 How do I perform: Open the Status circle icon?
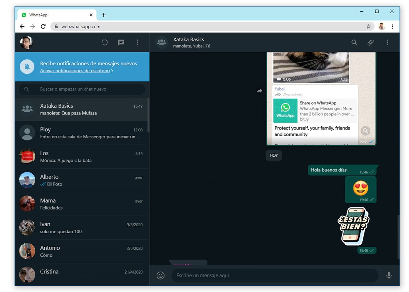(104, 42)
